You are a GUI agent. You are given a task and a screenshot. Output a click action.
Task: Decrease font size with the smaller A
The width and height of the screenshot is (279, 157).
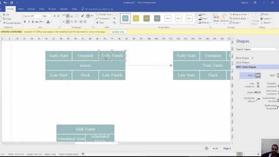click(58, 16)
